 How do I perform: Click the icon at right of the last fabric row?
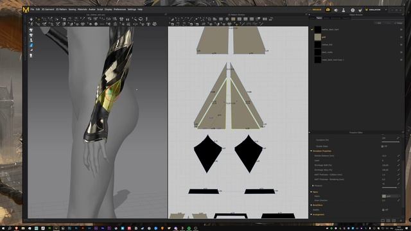401,60
